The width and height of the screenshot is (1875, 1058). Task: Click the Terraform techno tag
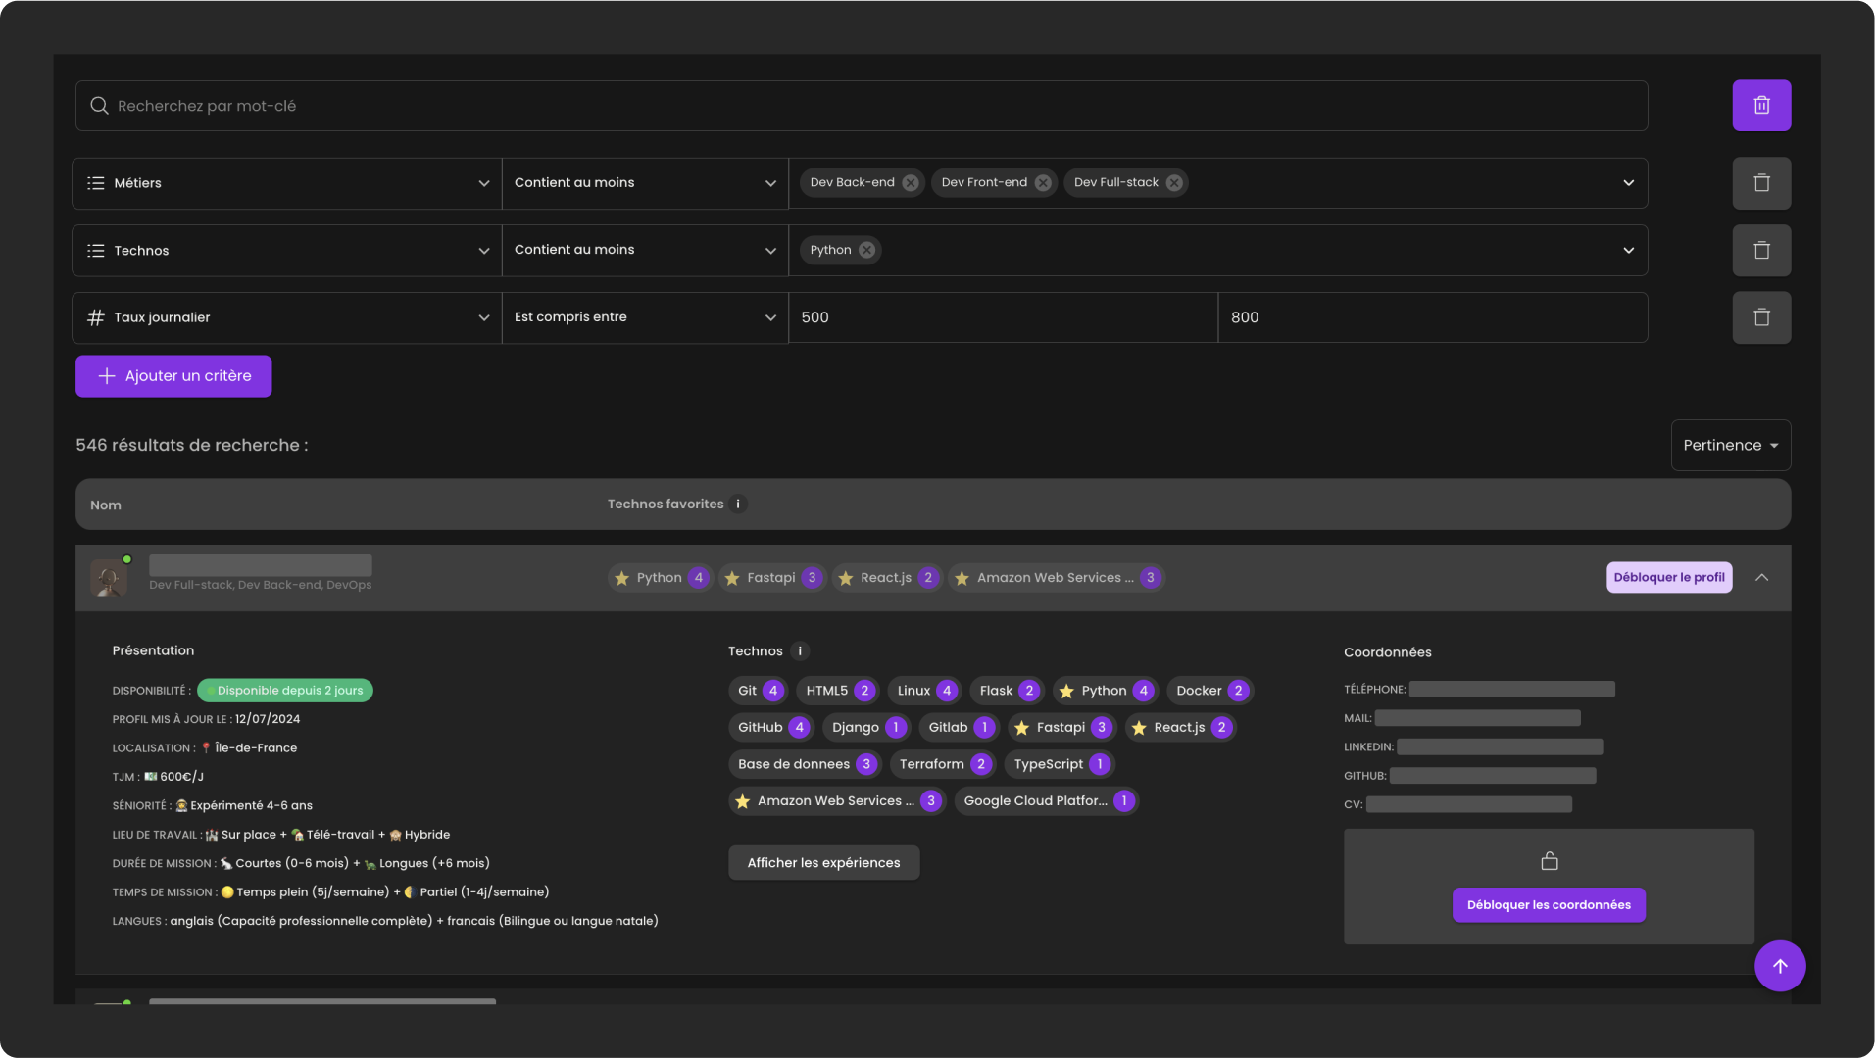point(944,764)
